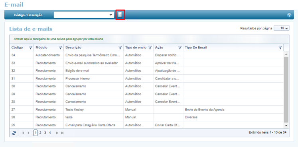Go to page 4

pos(50,133)
